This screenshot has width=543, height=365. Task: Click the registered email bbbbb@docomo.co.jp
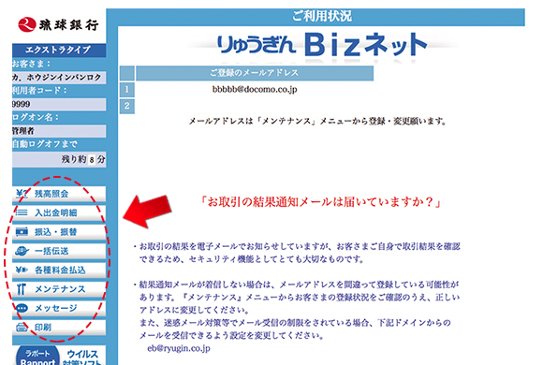255,89
